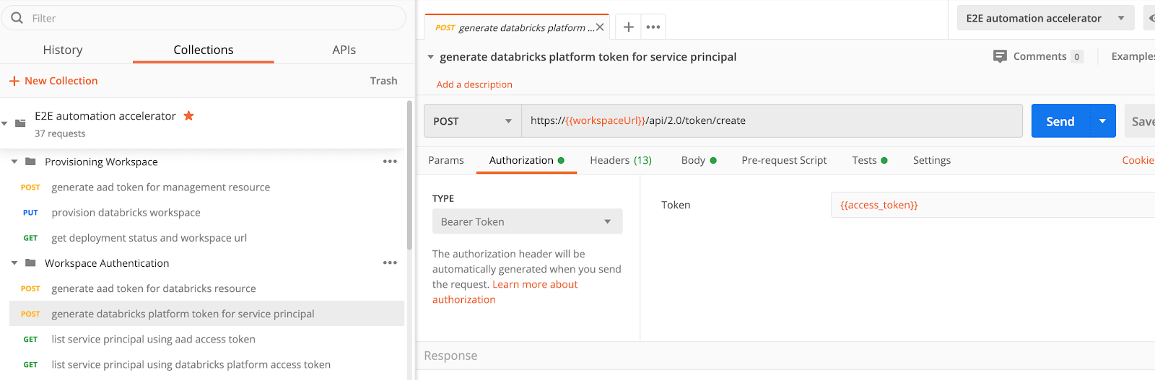Collapse the Workspace Authentication folder
The width and height of the screenshot is (1155, 380).
[14, 263]
